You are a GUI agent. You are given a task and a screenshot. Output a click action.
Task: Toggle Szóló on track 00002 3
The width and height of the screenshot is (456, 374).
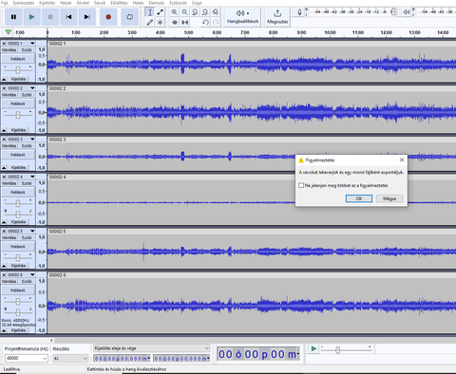click(x=27, y=146)
